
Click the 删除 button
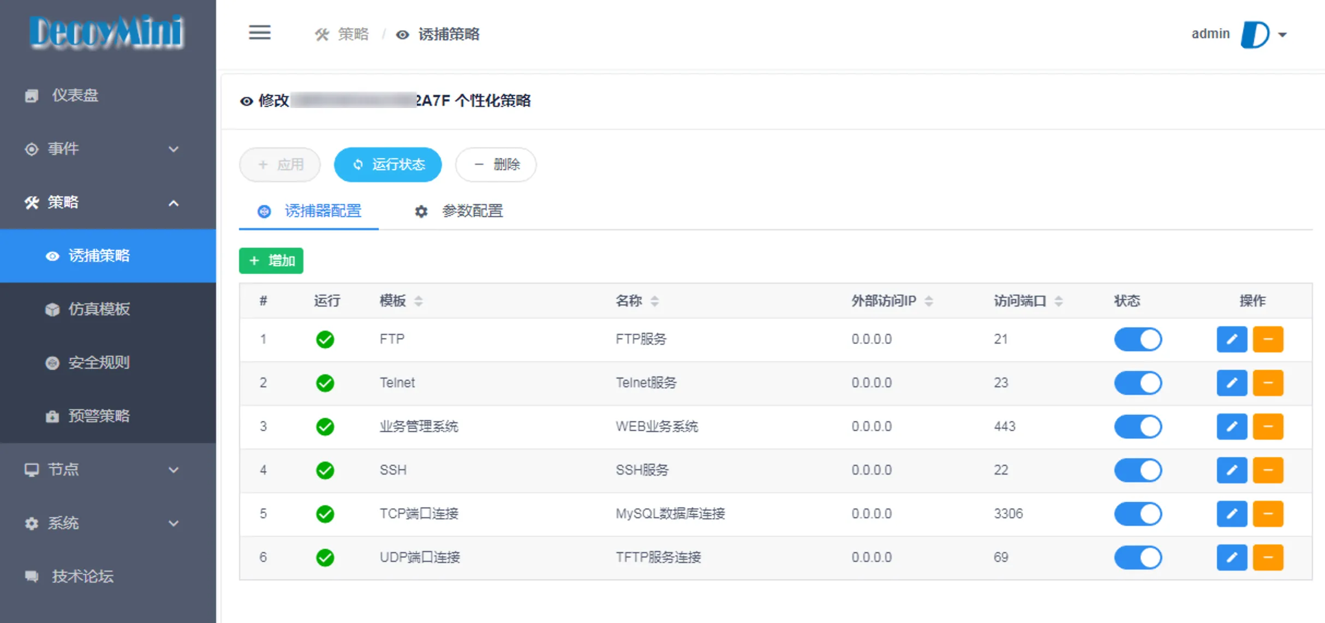(496, 164)
